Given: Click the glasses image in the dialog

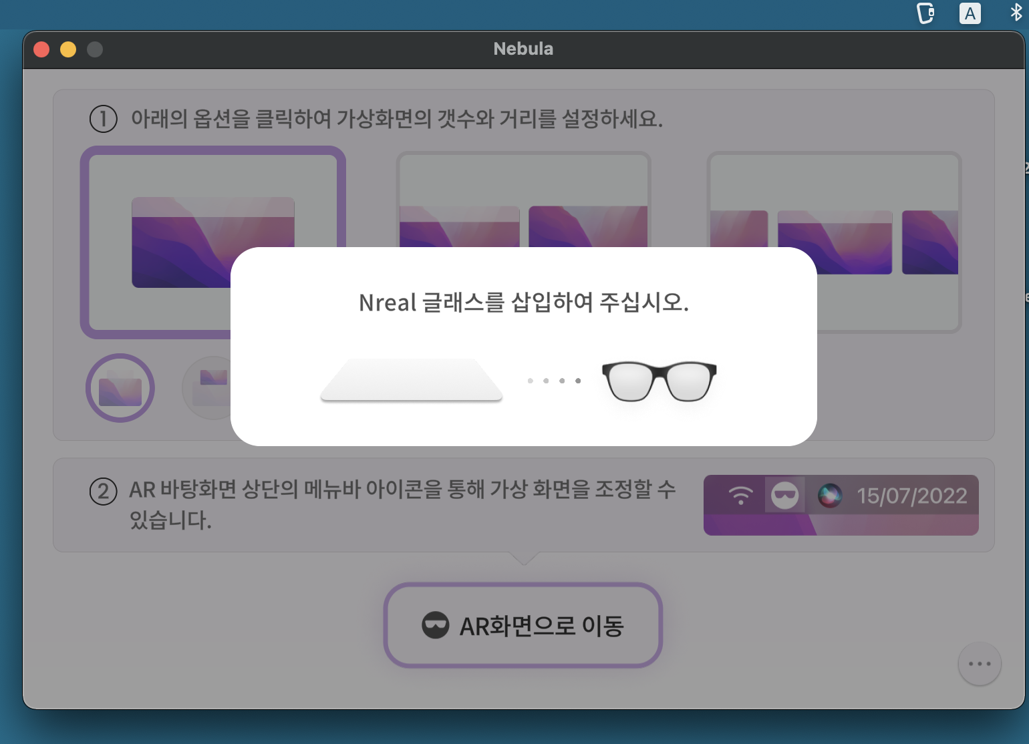Looking at the screenshot, I should click(x=659, y=381).
